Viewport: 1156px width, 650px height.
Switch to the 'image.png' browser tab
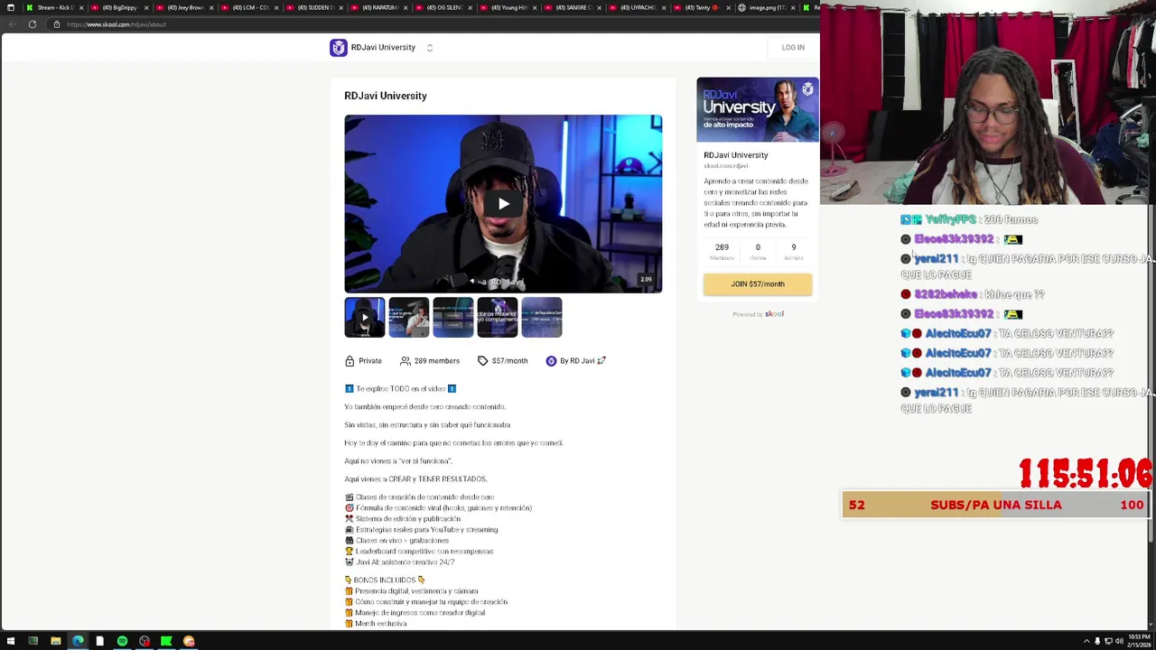coord(768,7)
